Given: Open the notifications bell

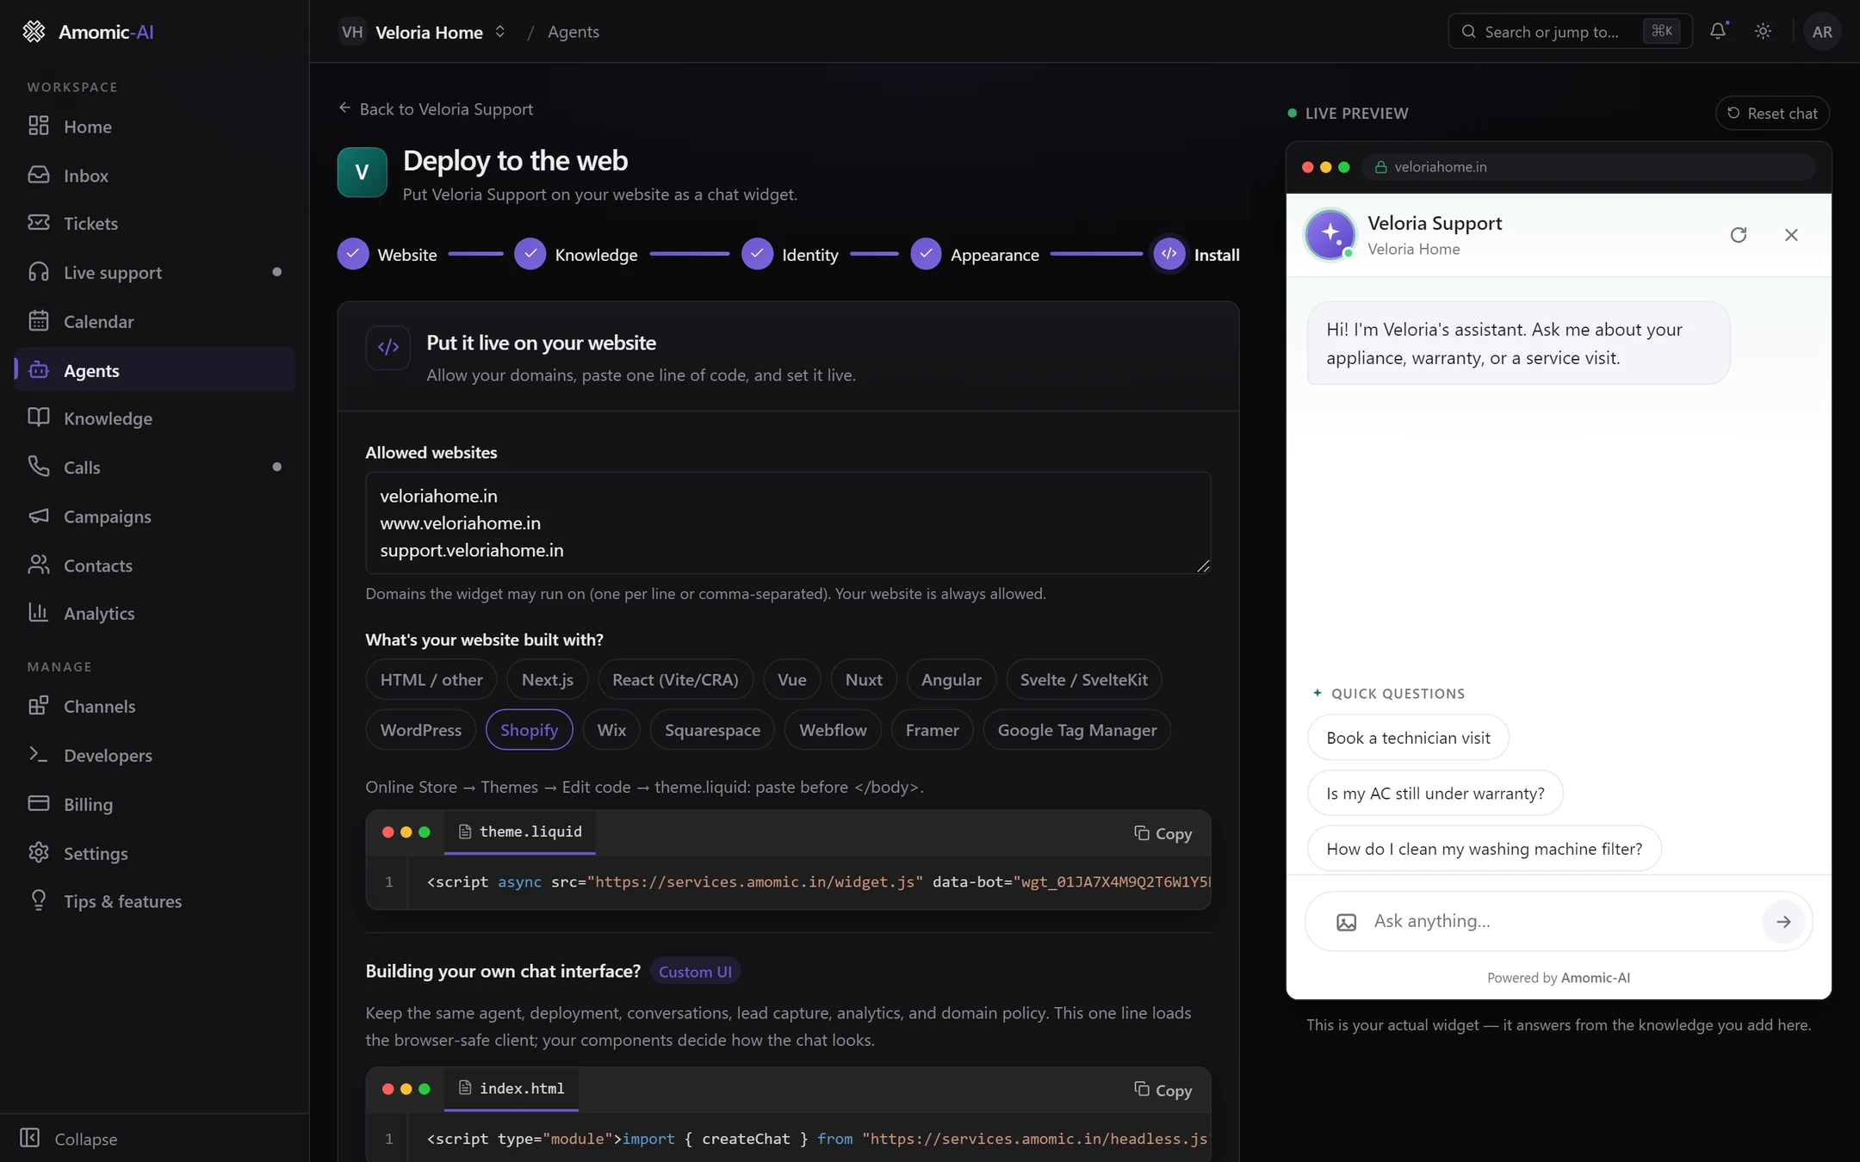Looking at the screenshot, I should click(x=1718, y=31).
